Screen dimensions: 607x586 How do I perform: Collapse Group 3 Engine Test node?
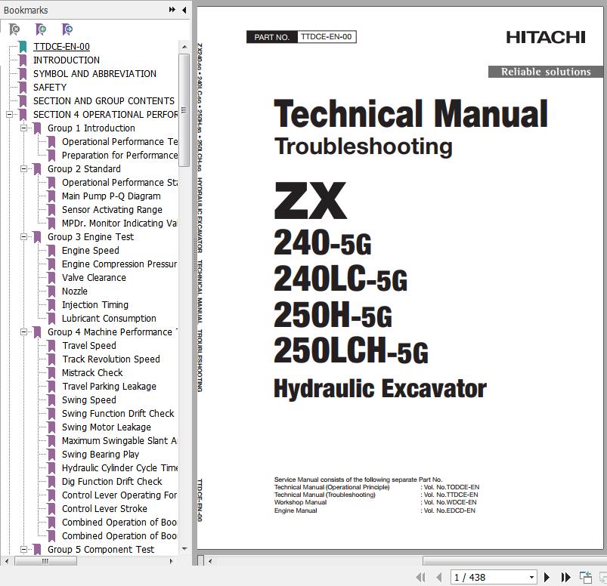coord(23,236)
